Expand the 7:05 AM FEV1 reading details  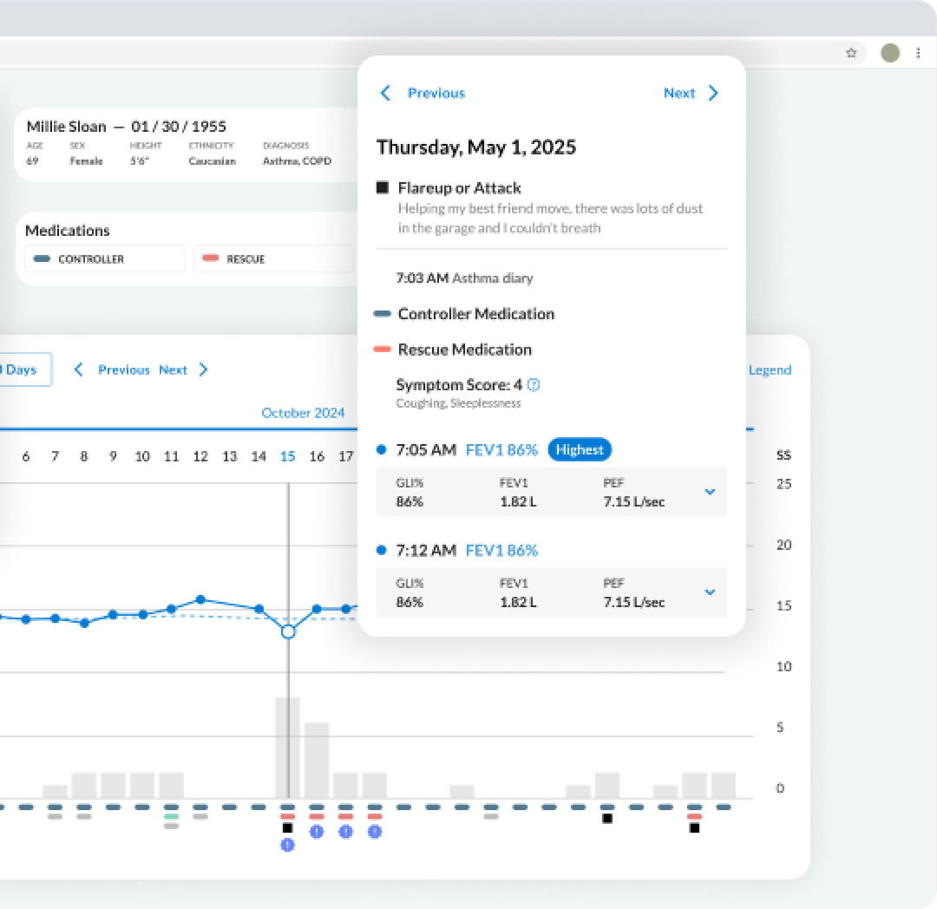pyautogui.click(x=709, y=492)
